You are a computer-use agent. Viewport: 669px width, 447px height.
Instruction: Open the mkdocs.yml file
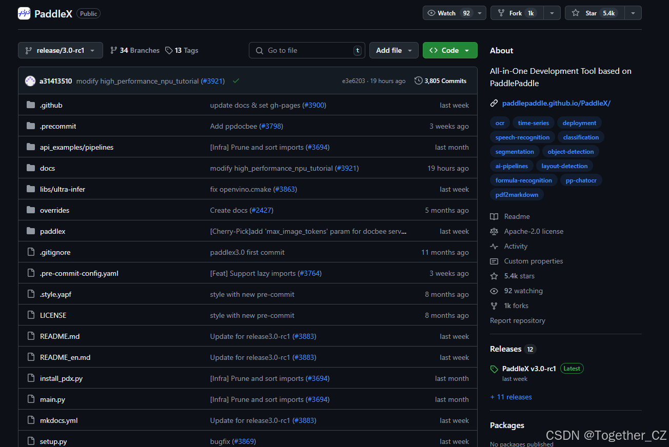(58, 420)
